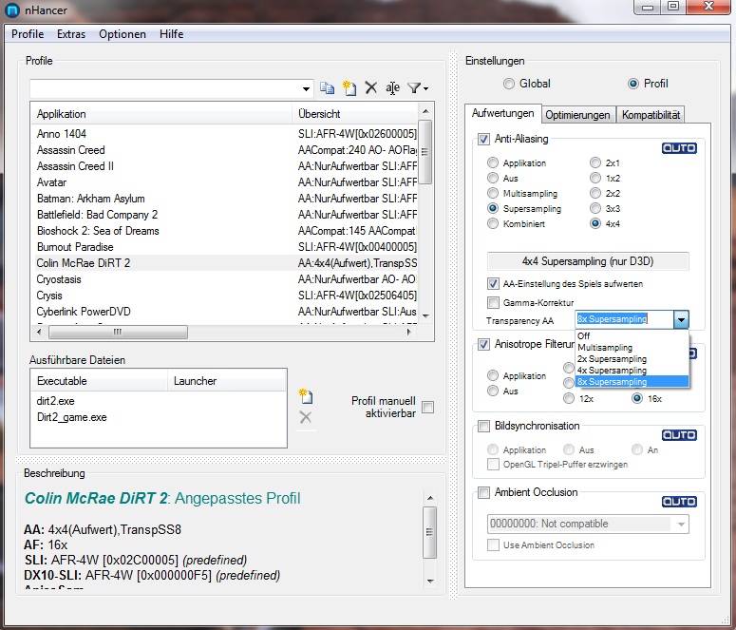Enable the Gamma-Korrektur checkbox
This screenshot has height=630, width=736.
click(493, 302)
